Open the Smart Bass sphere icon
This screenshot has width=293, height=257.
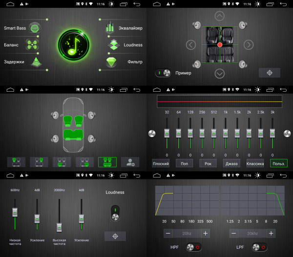click(35, 28)
